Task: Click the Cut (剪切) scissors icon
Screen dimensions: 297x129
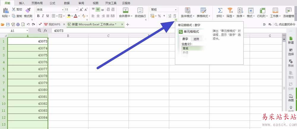Action: click(14, 9)
